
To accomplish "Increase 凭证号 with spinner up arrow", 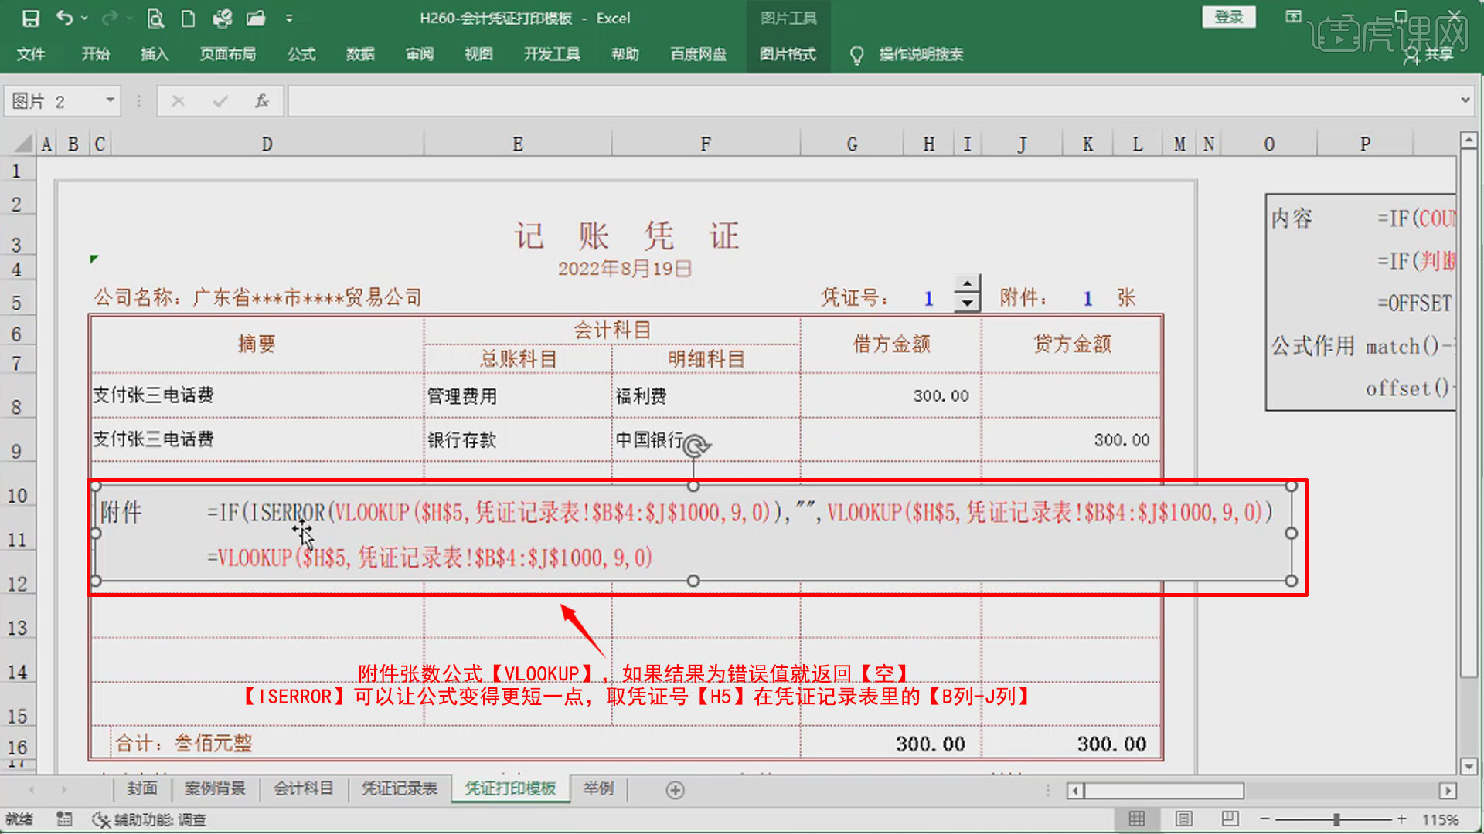I will click(967, 284).
